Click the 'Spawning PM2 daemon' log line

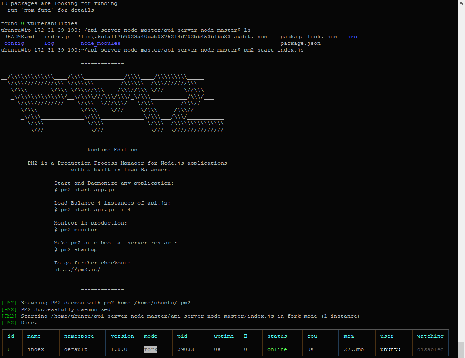96,303
